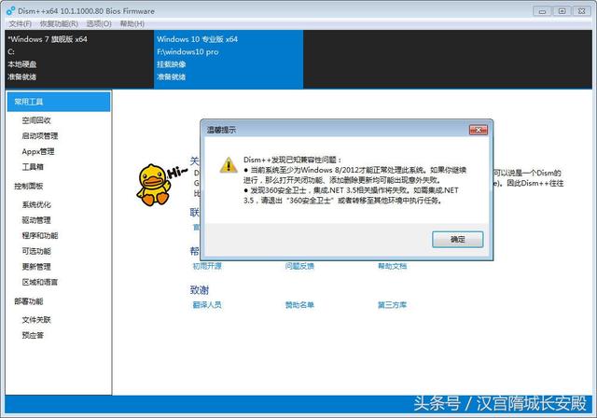Select the Windows 7 旗舰版 x64 system tile
Viewport: 597px width, 418px height.
[x=79, y=60]
